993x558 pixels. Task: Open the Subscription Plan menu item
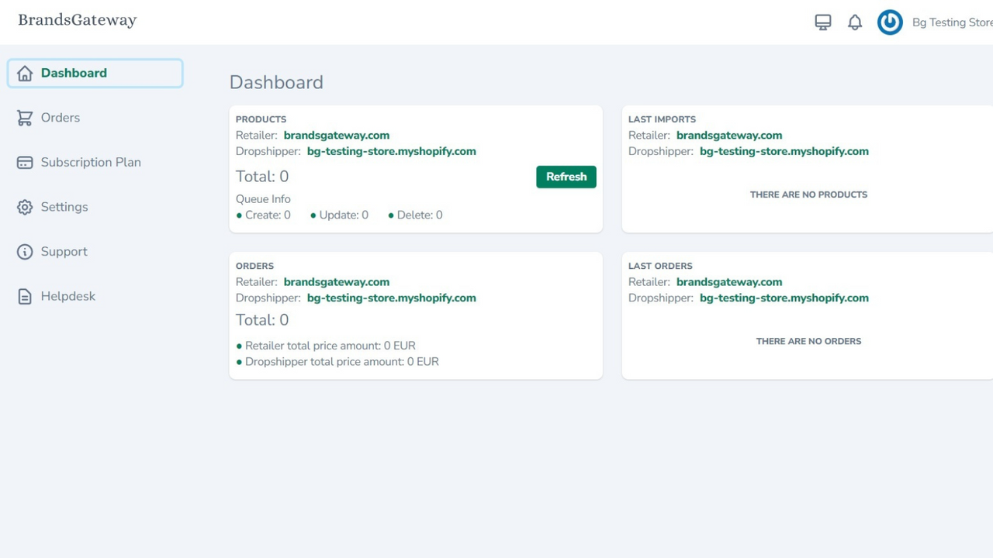pos(91,162)
